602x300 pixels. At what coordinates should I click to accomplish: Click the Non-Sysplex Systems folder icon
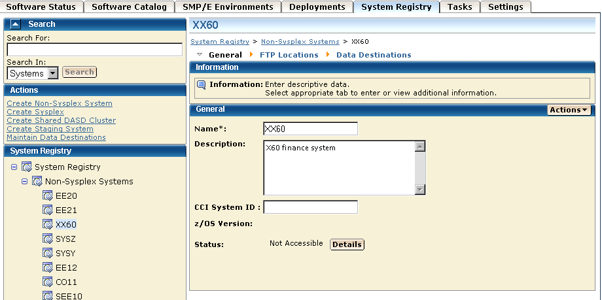[x=37, y=181]
